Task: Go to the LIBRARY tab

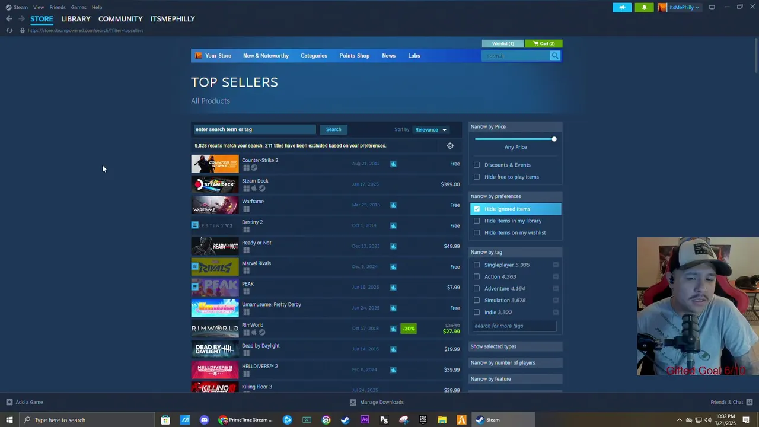Action: click(76, 19)
